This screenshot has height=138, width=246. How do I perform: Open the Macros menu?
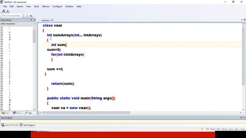click(x=46, y=7)
